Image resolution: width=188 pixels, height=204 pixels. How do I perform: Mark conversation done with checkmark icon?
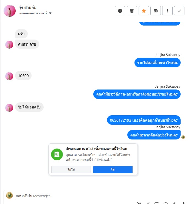point(179,11)
